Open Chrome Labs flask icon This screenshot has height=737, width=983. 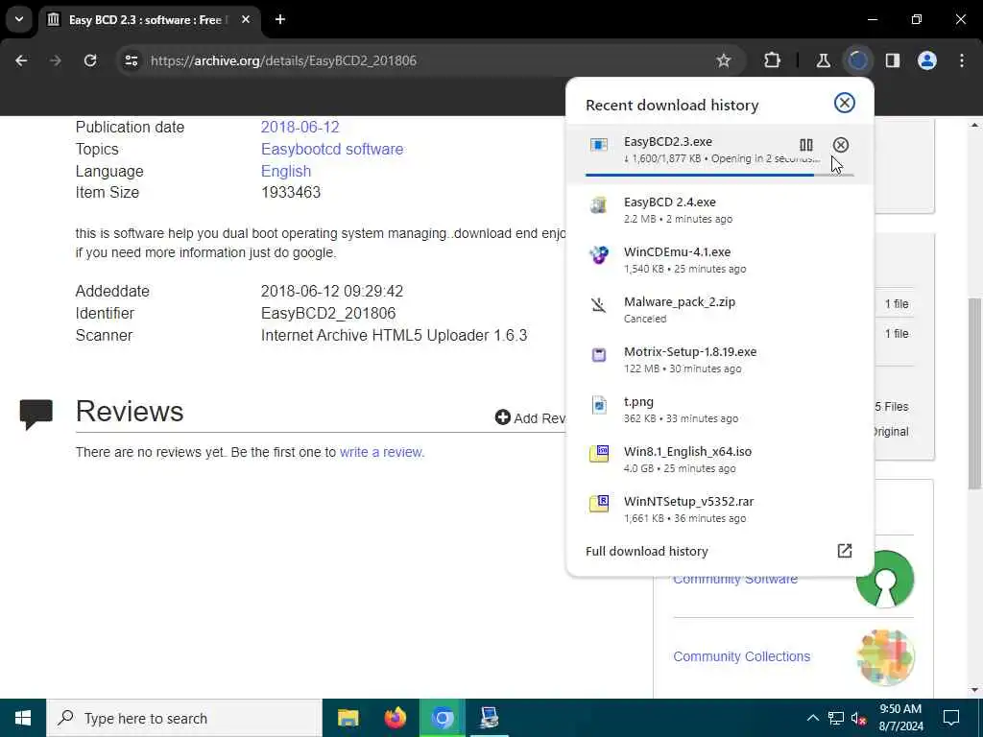(823, 60)
